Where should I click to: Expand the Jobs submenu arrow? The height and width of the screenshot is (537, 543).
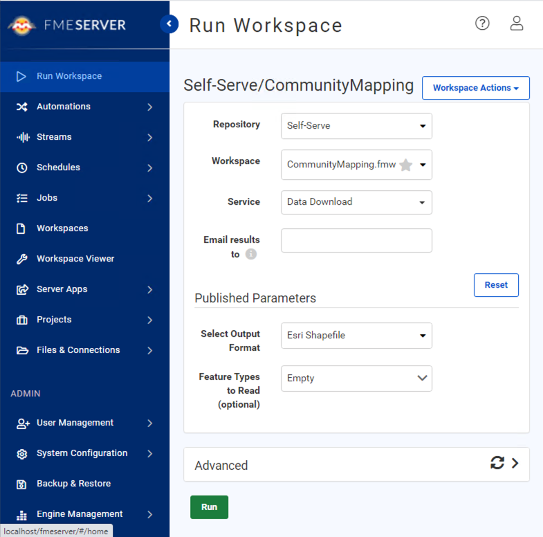click(x=149, y=199)
